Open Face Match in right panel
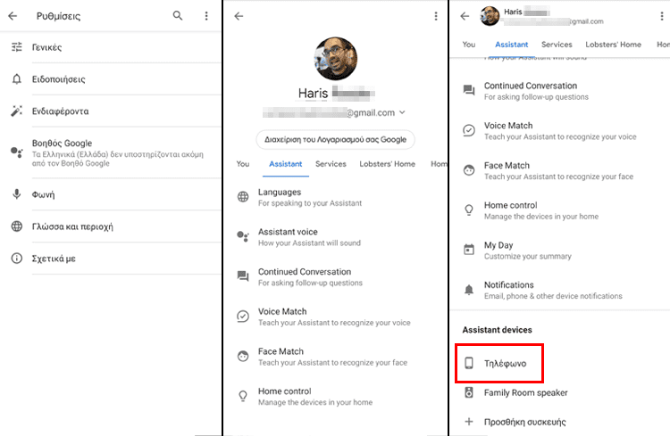Screen dimensions: 670x436 pos(560,170)
